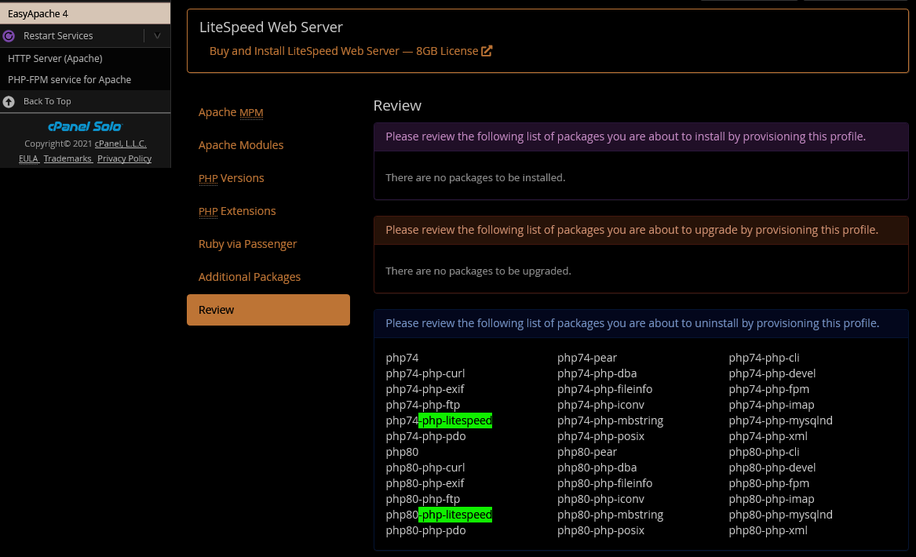Image resolution: width=916 pixels, height=557 pixels.
Task: Click 'There are no packages to be upgraded.'
Action: 479,271
